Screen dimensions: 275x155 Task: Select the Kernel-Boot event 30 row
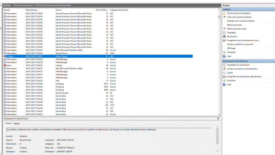98,96
